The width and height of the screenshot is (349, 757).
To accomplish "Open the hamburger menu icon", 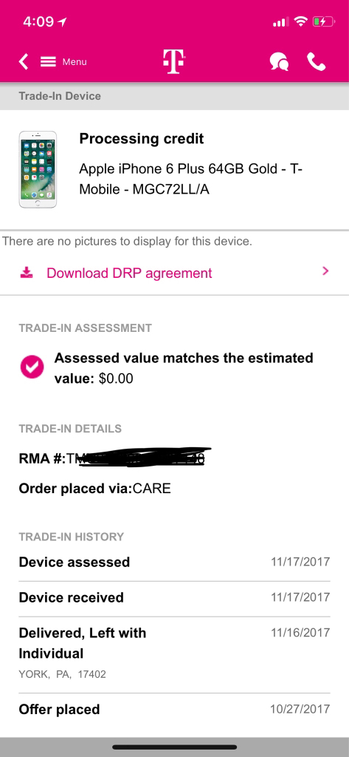I will pyautogui.click(x=48, y=62).
